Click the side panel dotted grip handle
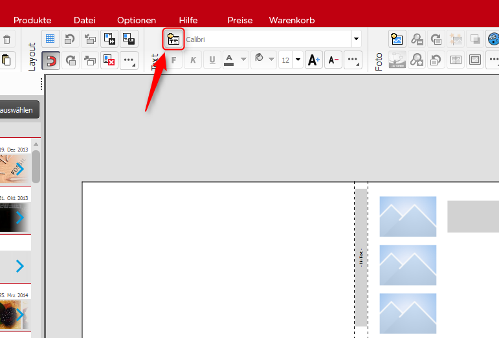The height and width of the screenshot is (338, 499). pyautogui.click(x=41, y=84)
